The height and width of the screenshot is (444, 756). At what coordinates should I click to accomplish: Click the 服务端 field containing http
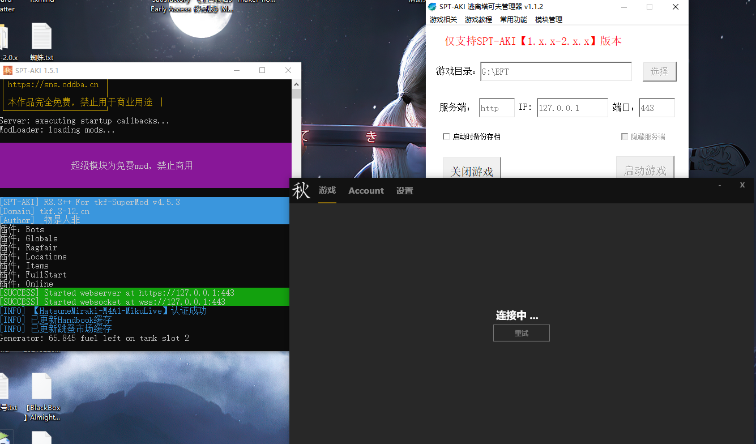[497, 108]
